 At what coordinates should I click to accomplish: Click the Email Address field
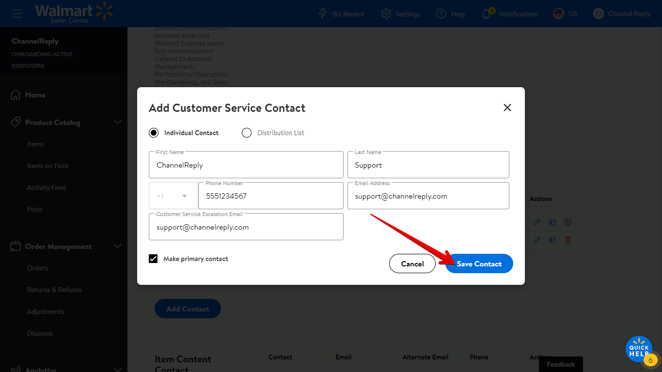[428, 196]
